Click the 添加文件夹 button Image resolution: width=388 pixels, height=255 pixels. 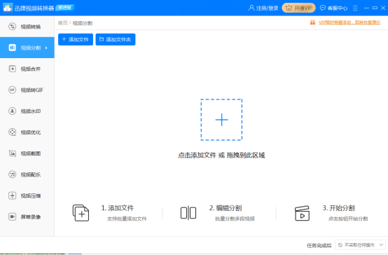coord(116,39)
